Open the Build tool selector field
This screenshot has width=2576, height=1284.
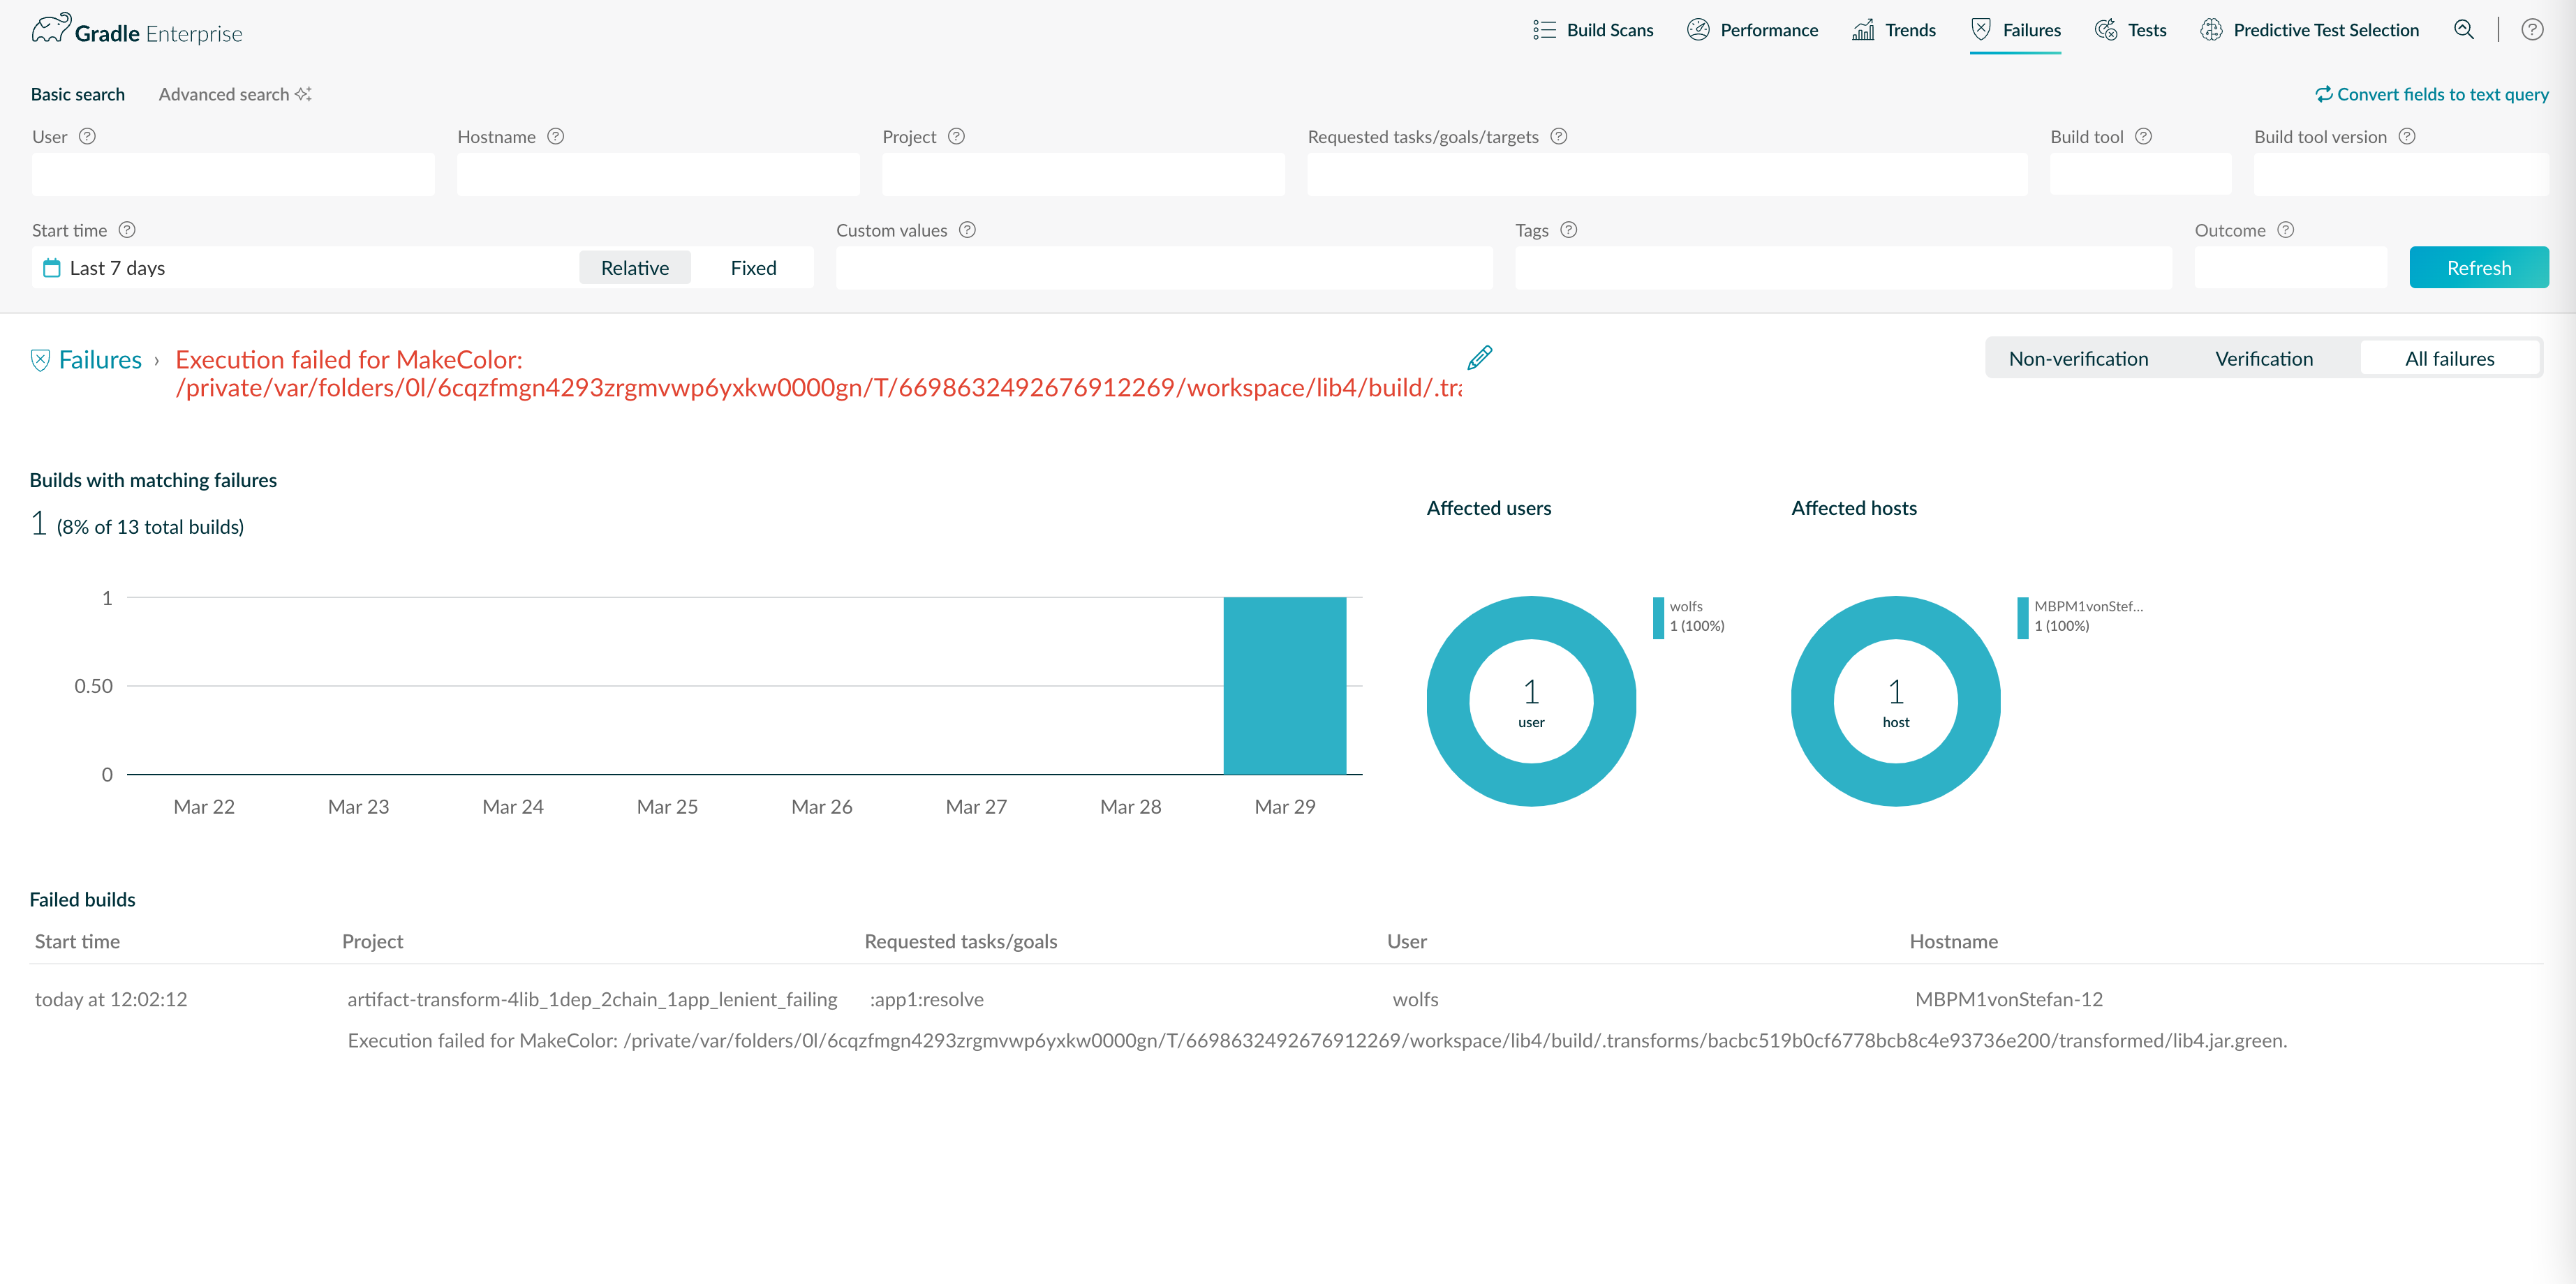click(x=2140, y=175)
